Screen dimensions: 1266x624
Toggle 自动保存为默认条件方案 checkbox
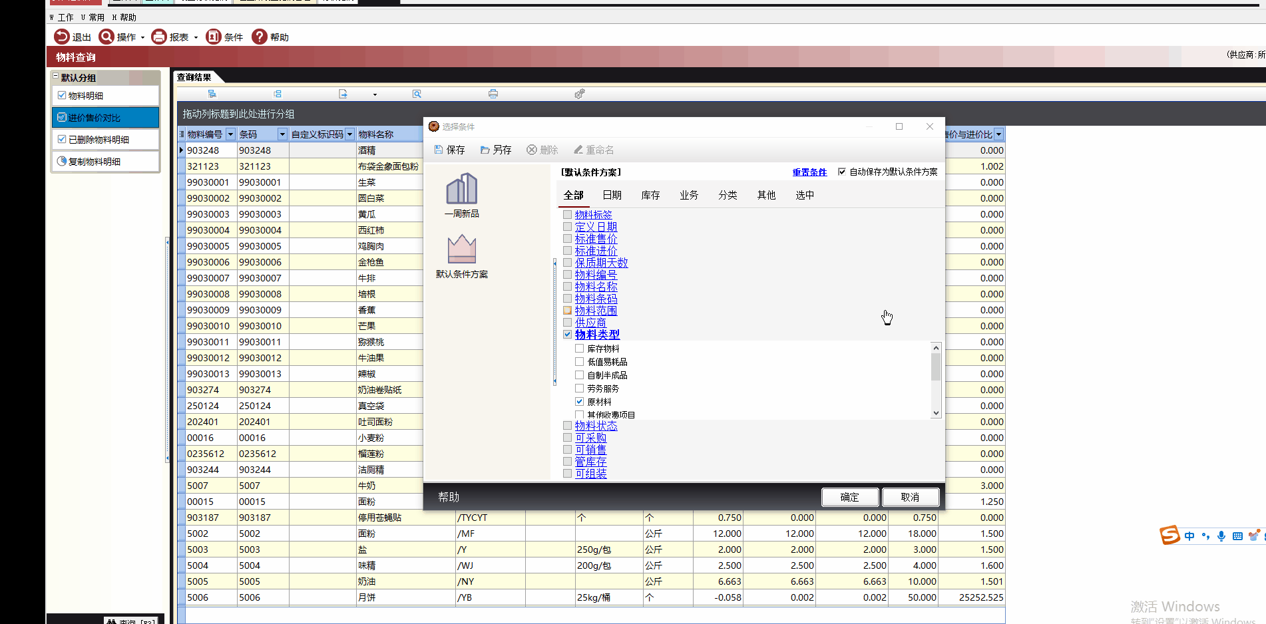[x=842, y=172]
